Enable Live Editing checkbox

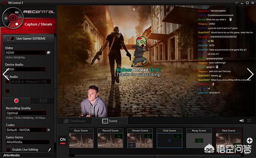[x=8, y=150]
